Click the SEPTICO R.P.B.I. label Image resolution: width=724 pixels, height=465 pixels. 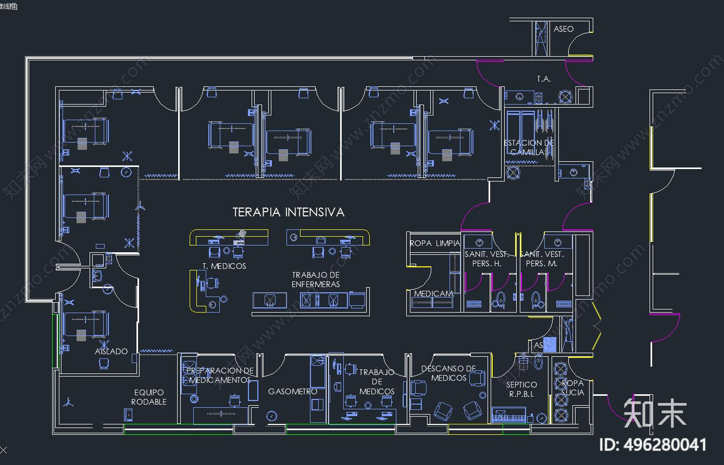pos(521,390)
